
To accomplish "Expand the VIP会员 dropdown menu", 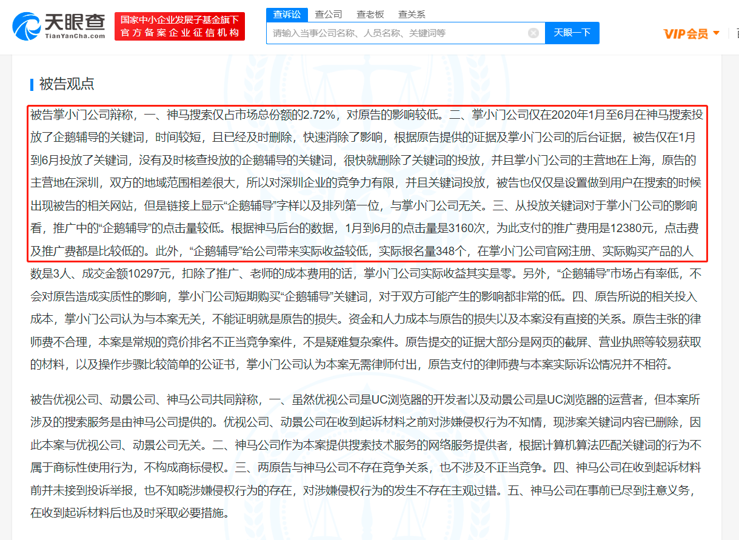I will pyautogui.click(x=692, y=33).
